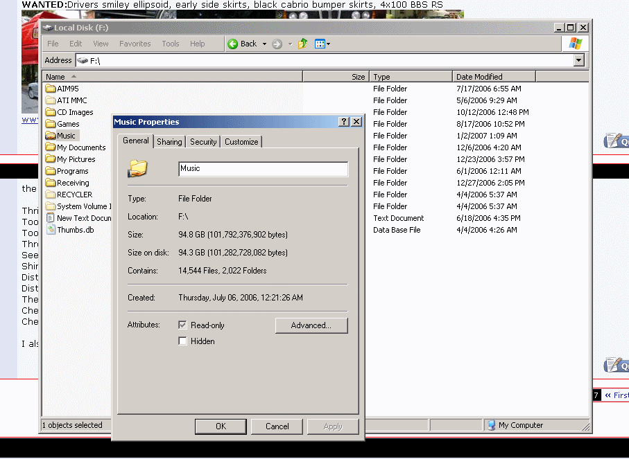629x459 pixels.
Task: Select the AIM95 folder icon
Action: [x=51, y=89]
